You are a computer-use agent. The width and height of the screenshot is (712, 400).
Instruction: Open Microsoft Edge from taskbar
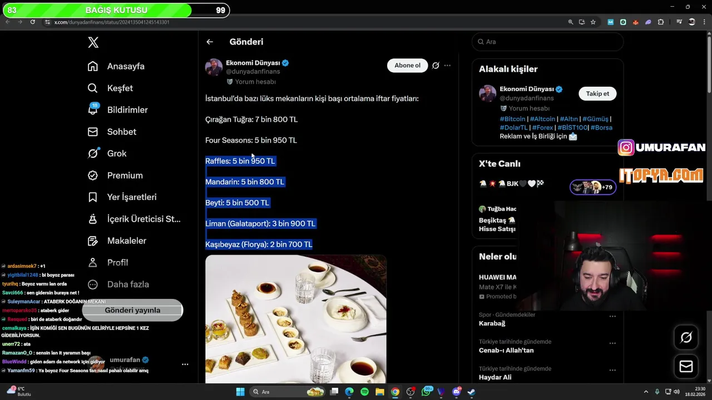349,392
